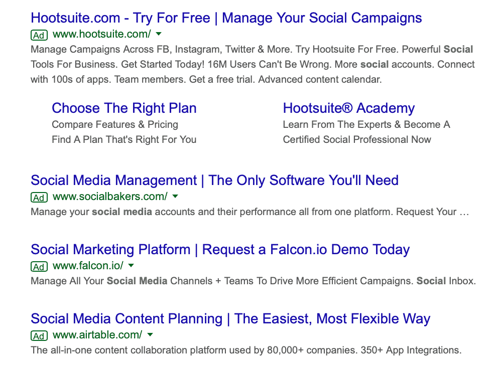Click the Ad badge beside socialbakers.com
502x366 pixels.
(39, 197)
